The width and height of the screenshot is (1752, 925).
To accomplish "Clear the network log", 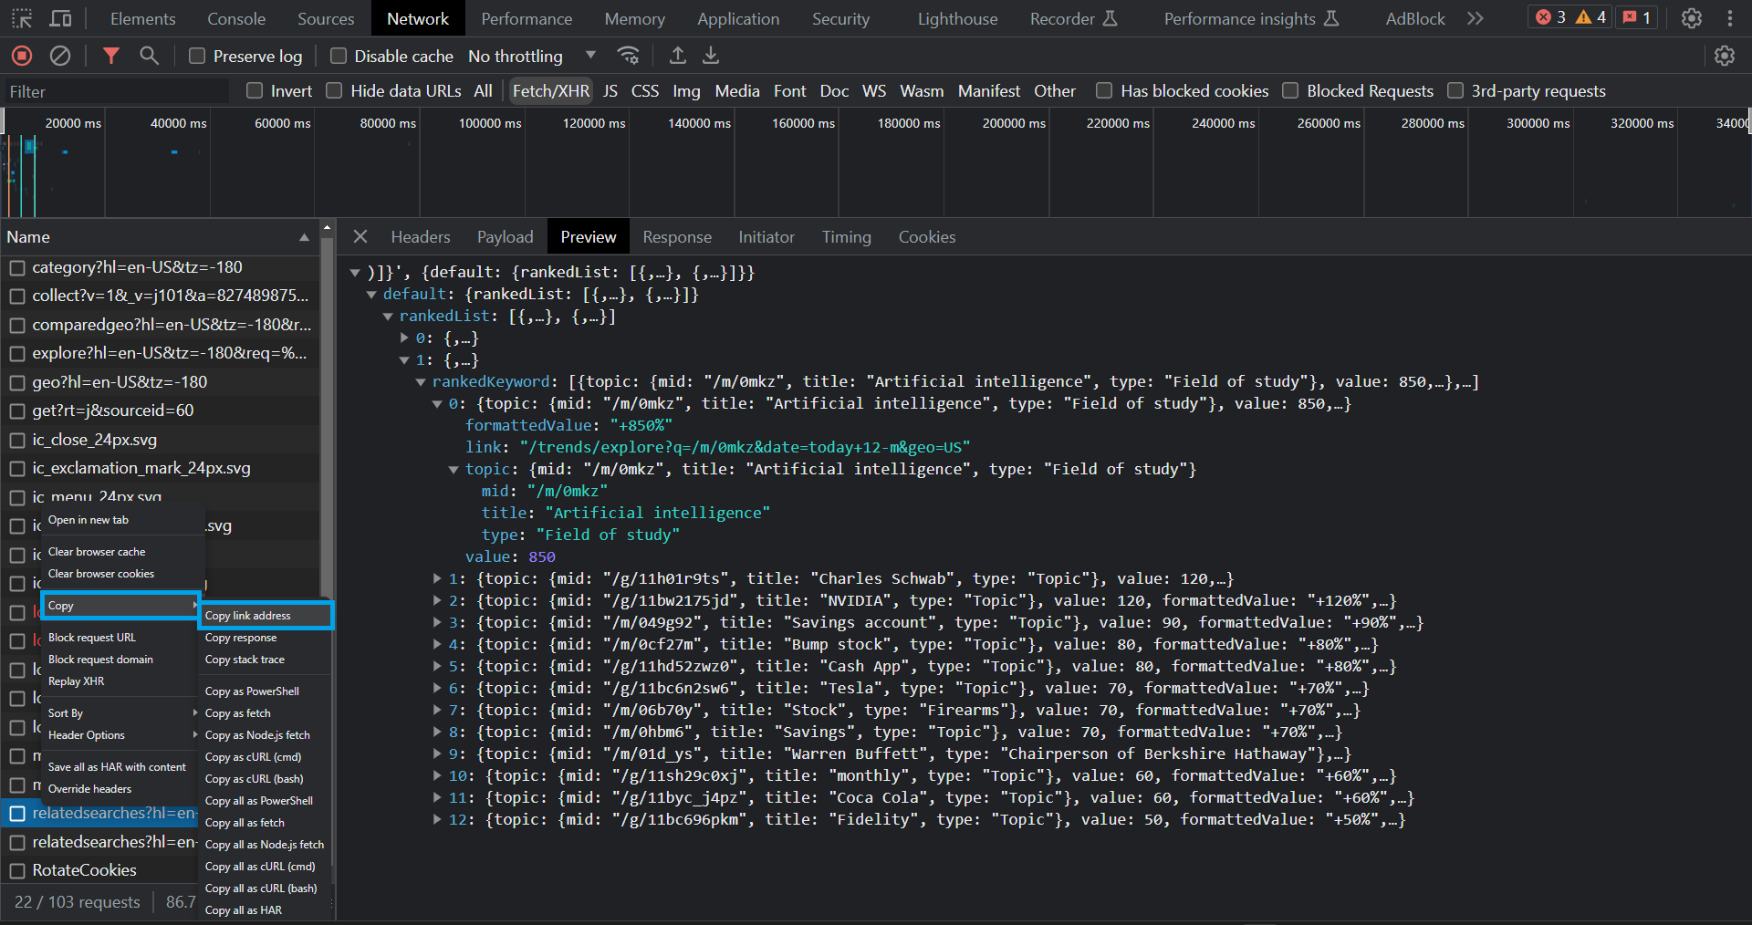I will pyautogui.click(x=60, y=57).
